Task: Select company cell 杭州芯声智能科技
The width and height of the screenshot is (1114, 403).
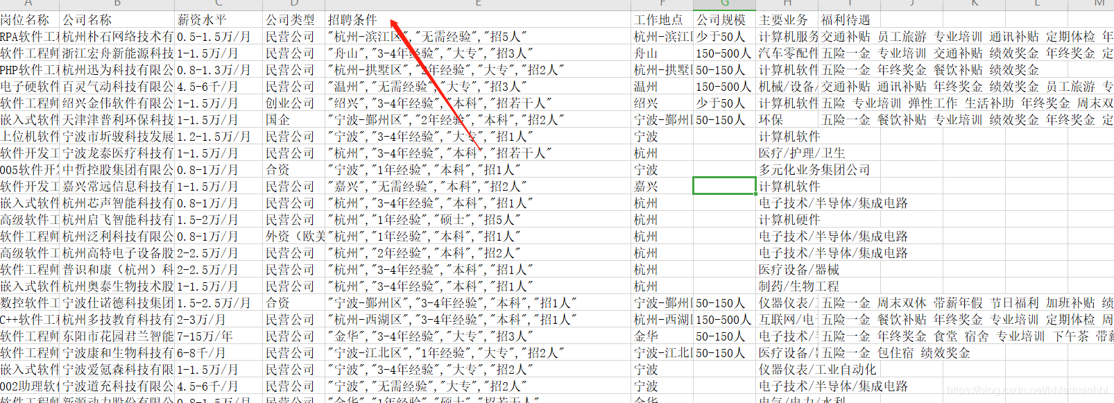Action: [x=117, y=203]
